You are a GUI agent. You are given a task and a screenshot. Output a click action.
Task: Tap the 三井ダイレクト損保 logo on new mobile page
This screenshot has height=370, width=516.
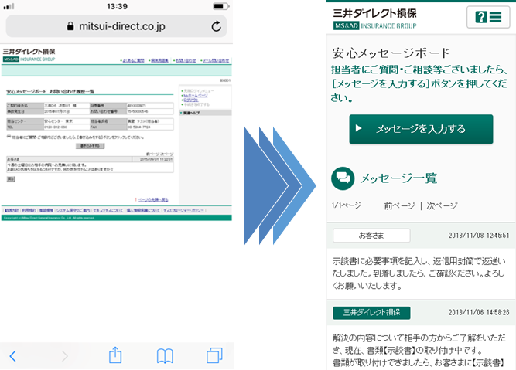pyautogui.click(x=375, y=13)
